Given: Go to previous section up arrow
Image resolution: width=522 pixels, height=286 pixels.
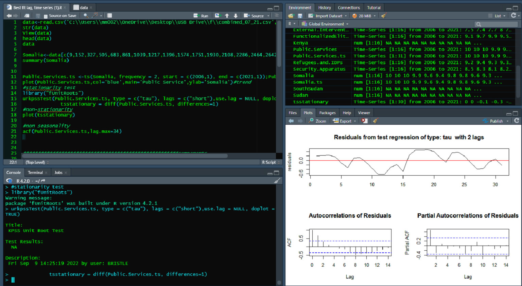Looking at the screenshot, I should pos(227,16).
